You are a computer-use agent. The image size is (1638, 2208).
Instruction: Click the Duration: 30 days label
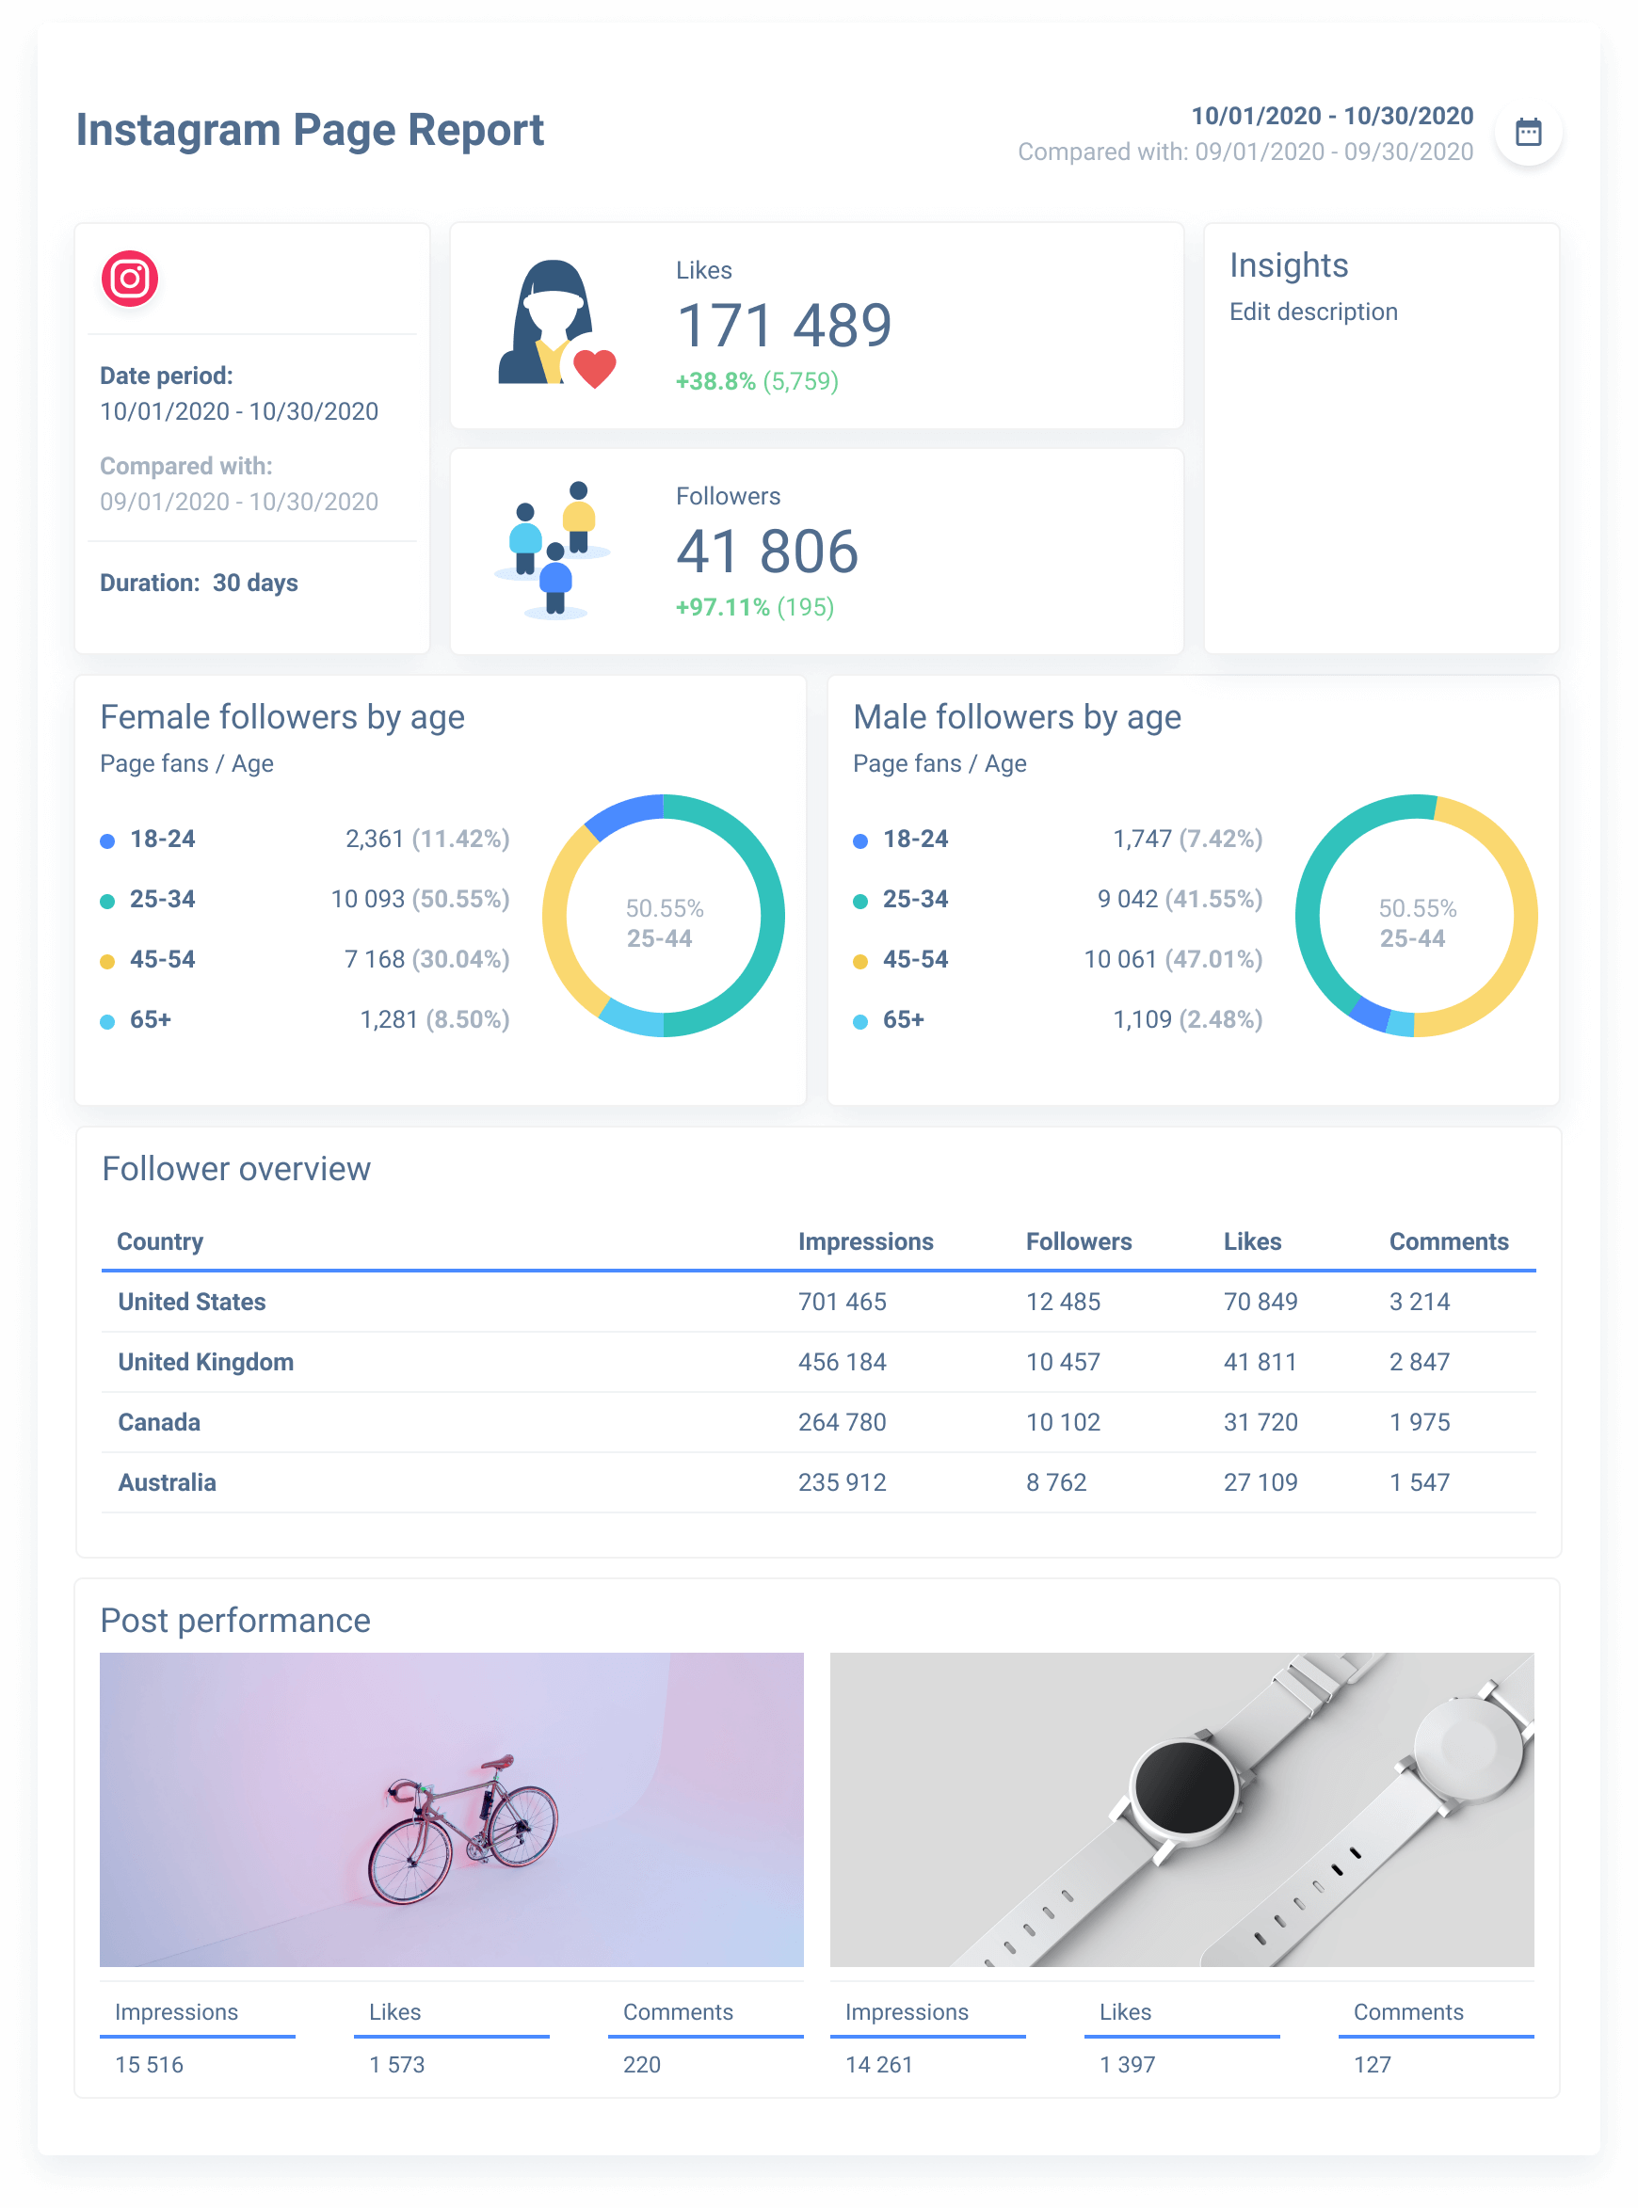(199, 583)
